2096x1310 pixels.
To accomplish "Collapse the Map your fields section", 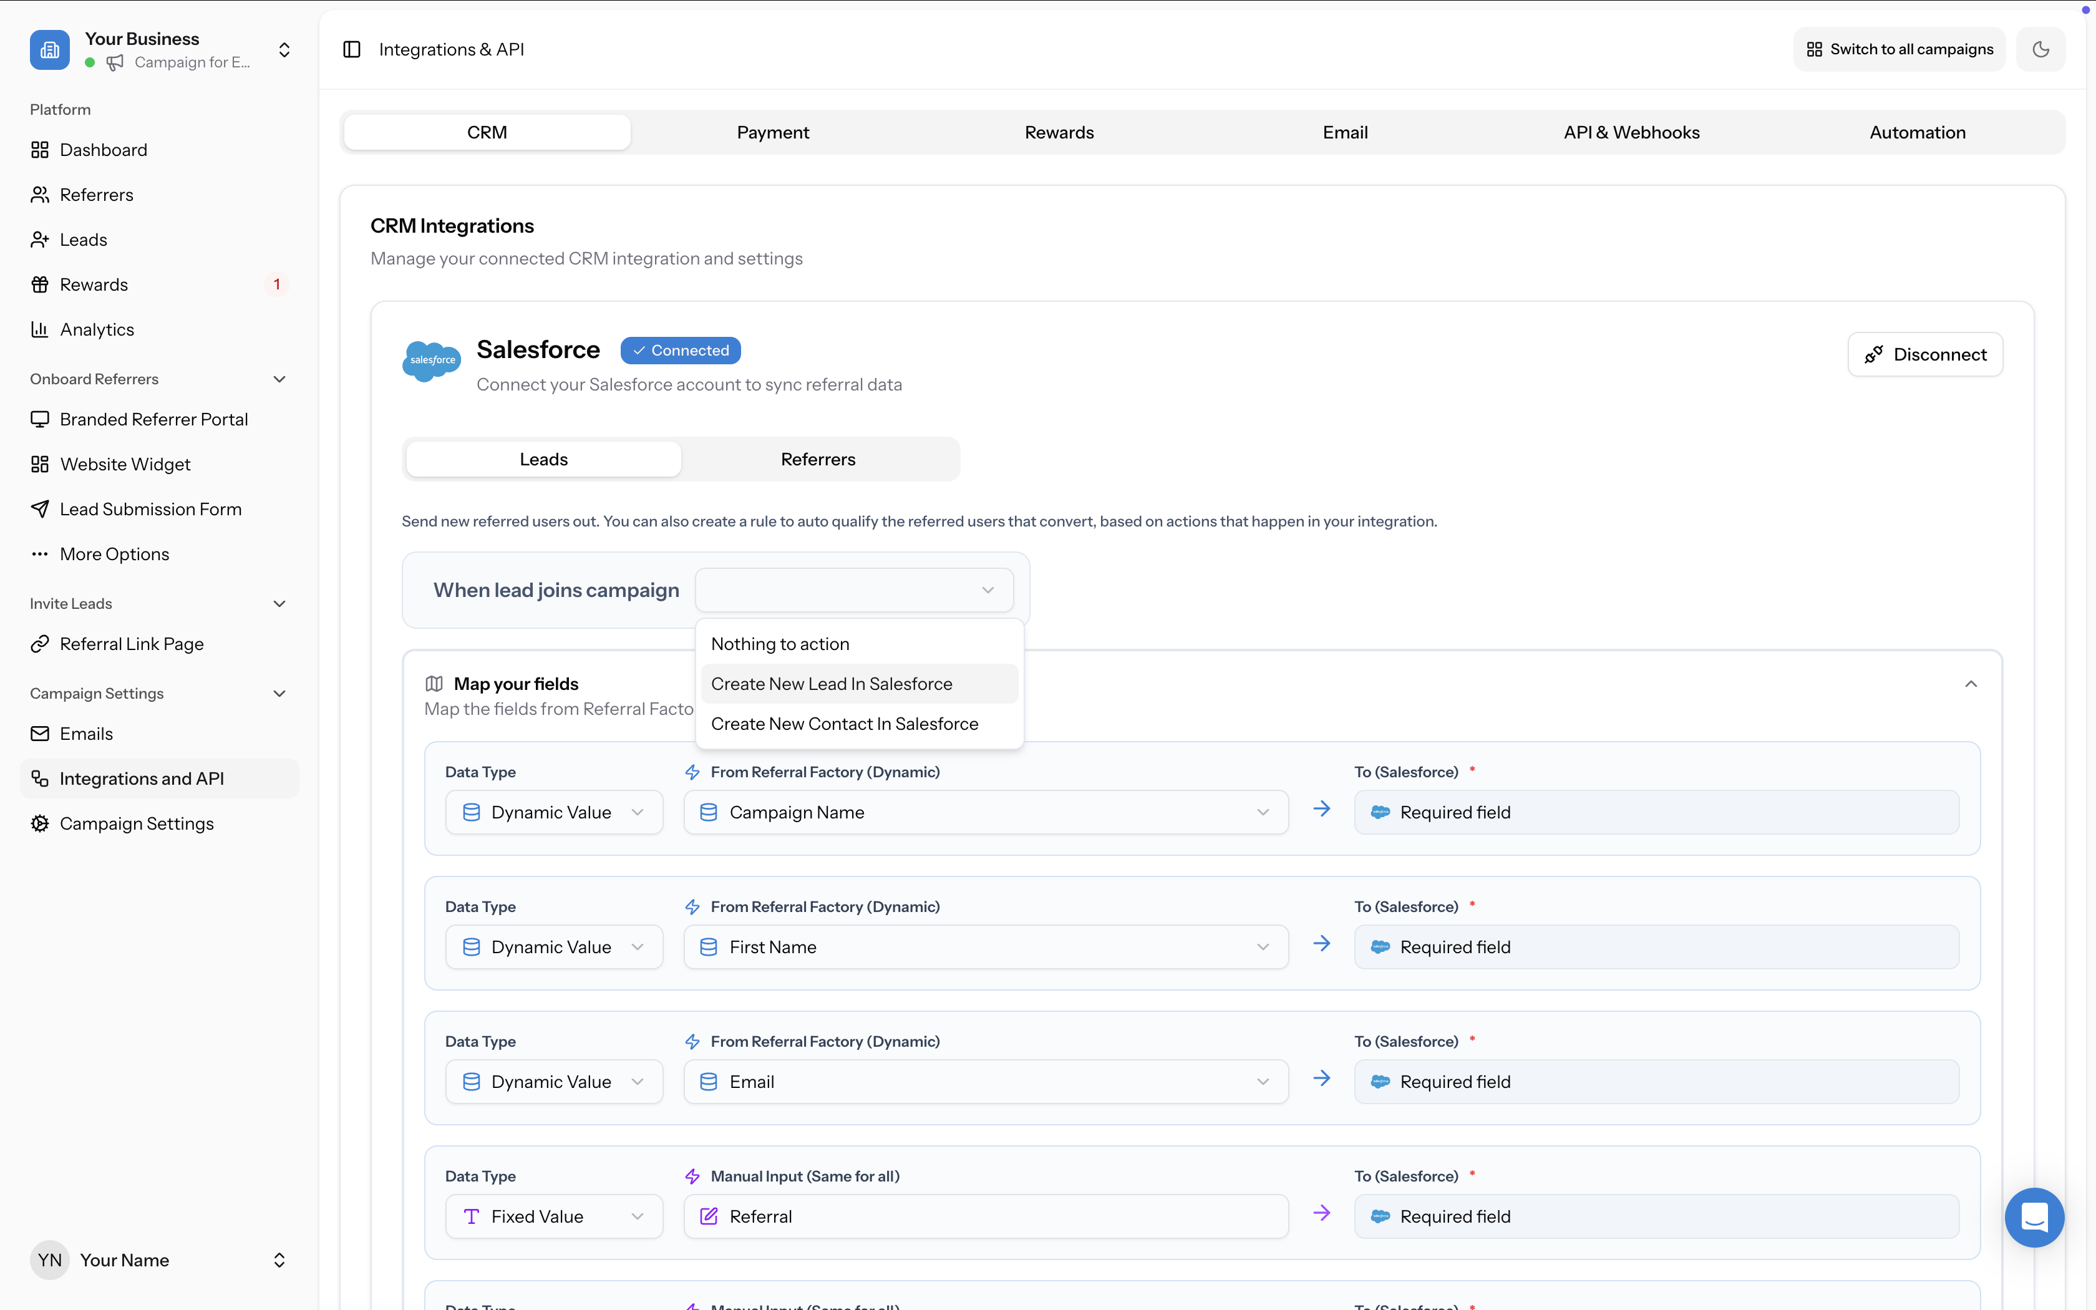I will point(1971,684).
